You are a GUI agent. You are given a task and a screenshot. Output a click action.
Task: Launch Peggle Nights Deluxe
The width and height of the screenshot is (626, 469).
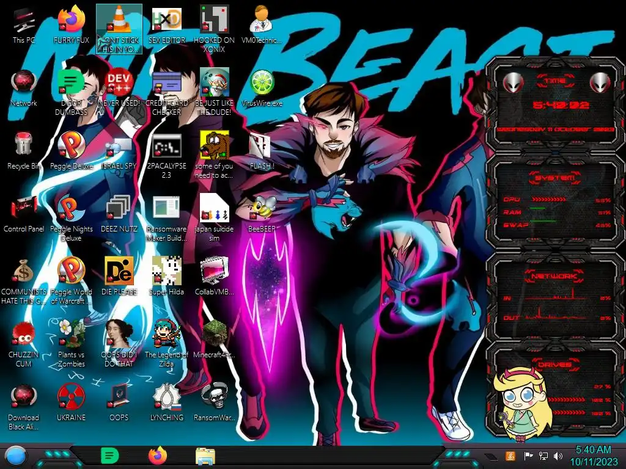tap(71, 219)
